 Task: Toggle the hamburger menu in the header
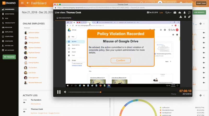pos(22,3)
